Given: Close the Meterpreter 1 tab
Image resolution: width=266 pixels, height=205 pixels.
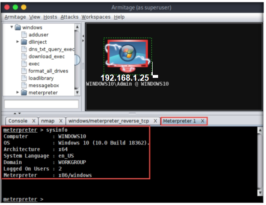Looking at the screenshot, I should pyautogui.click(x=203, y=121).
